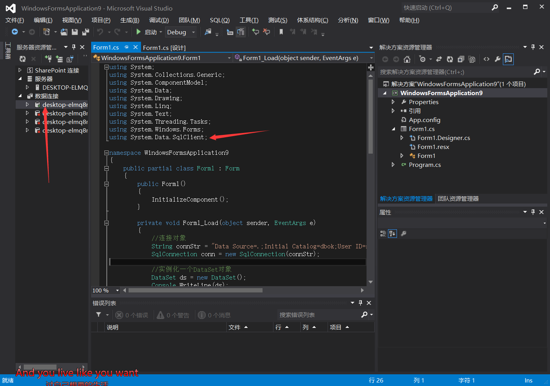The height and width of the screenshot is (386, 550).
Task: Click Connect to Server icon in Server Explorer
Action: [x=59, y=59]
